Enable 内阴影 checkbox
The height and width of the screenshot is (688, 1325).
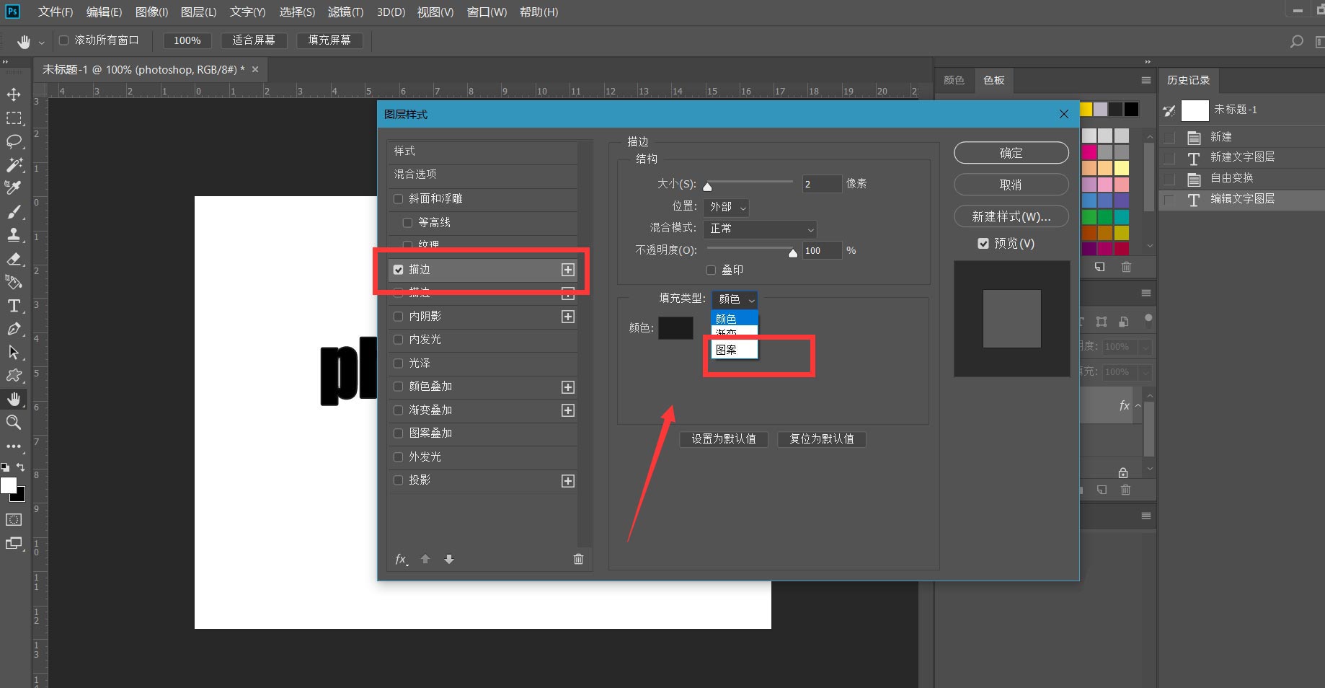pos(398,317)
